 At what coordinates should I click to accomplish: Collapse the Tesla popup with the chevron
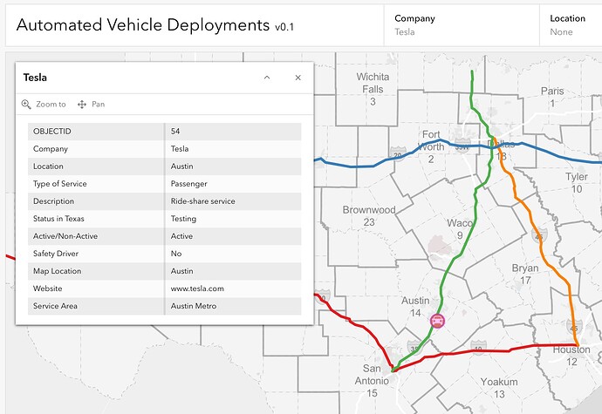tap(267, 78)
